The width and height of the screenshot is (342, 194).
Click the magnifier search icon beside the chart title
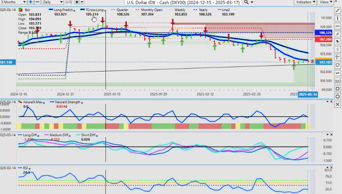(x=247, y=2)
